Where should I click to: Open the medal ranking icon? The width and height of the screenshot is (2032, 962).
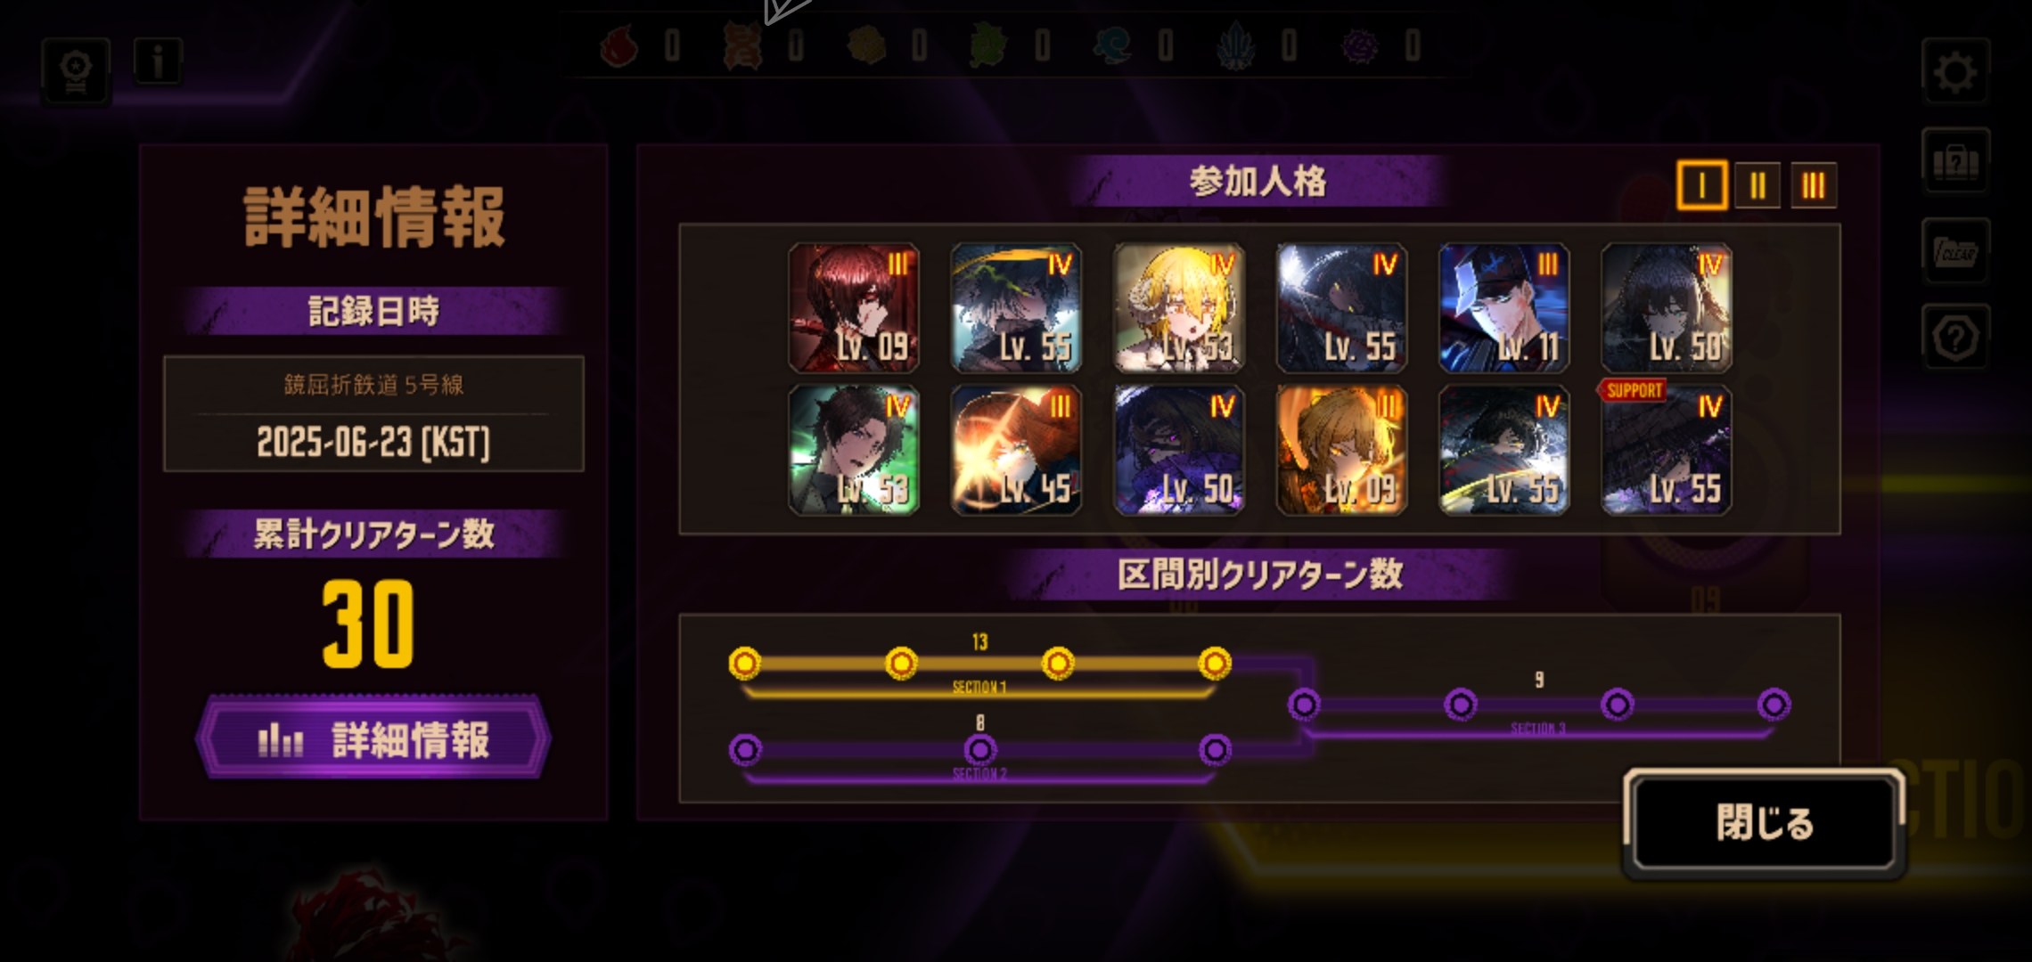click(x=76, y=72)
